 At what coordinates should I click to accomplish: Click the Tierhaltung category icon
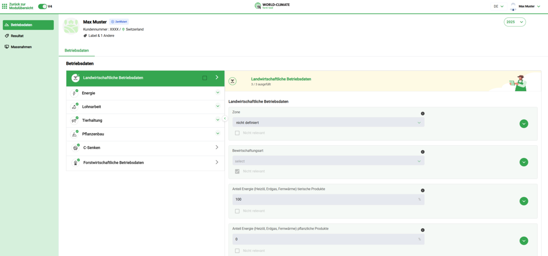pyautogui.click(x=74, y=120)
